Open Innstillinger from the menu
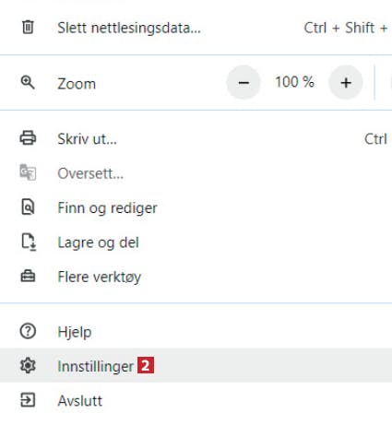This screenshot has height=425, width=392. pos(196,366)
